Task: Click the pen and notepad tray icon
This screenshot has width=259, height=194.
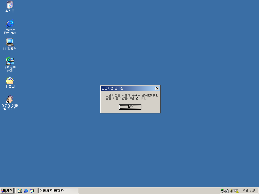Action: 227,191
